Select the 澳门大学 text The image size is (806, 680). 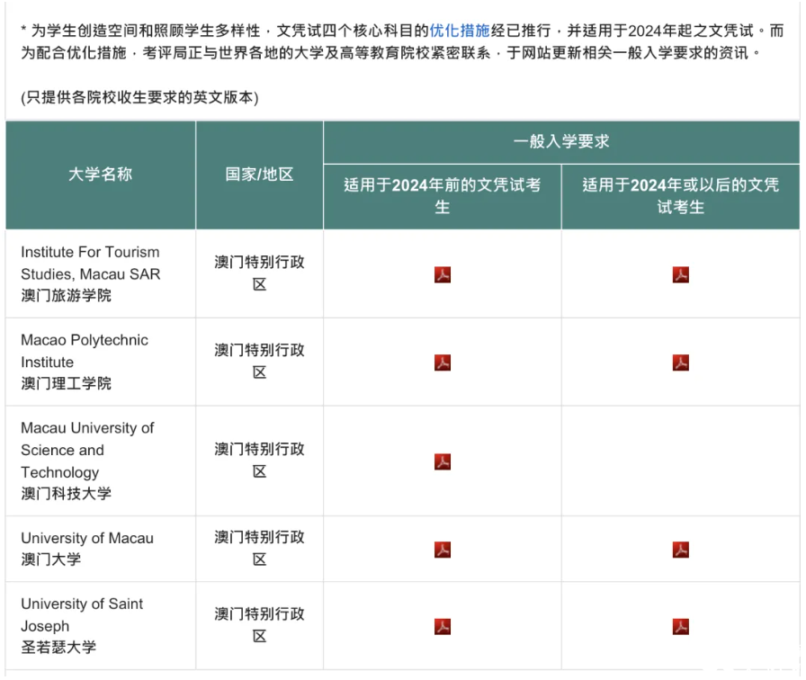tap(51, 559)
